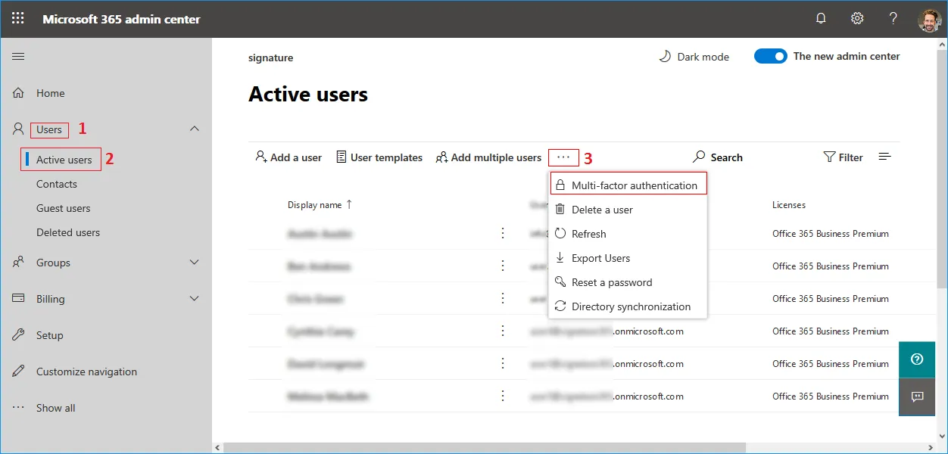Click the help question mark in header

click(893, 19)
